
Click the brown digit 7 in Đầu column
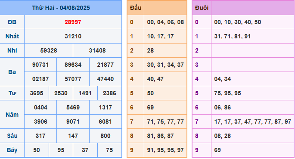[x=132, y=122]
